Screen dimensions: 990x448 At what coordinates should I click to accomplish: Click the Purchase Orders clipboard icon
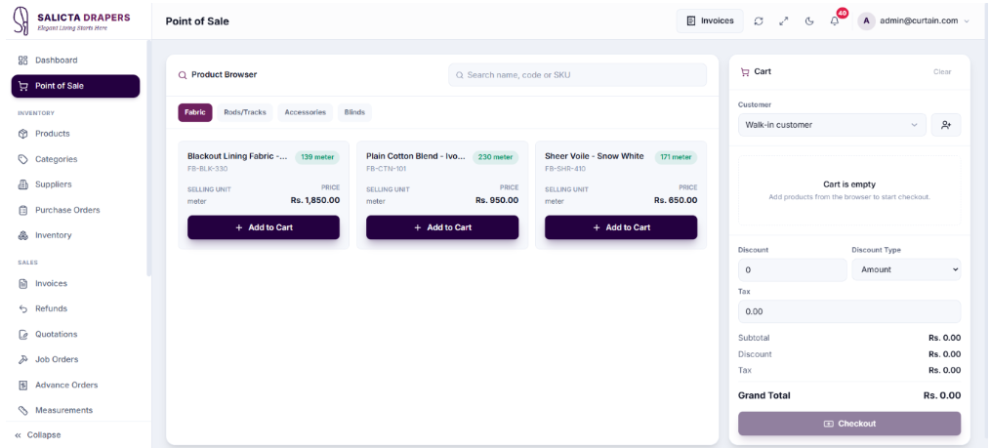coord(23,210)
